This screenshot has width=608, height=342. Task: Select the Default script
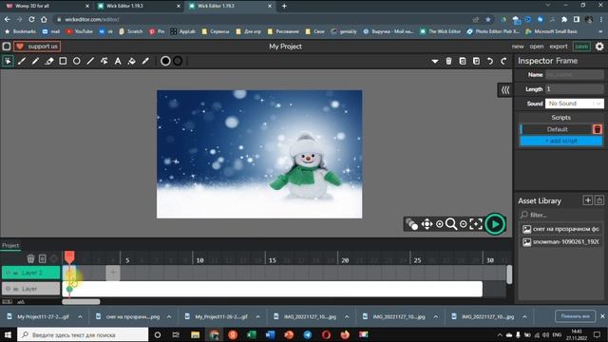(557, 129)
